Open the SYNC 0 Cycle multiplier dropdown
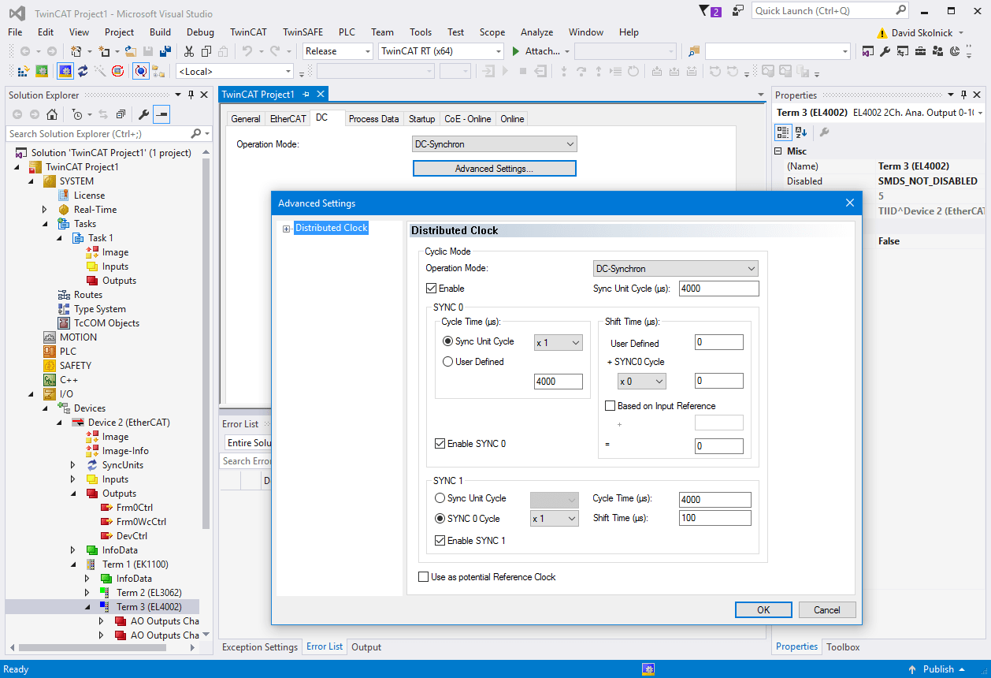991x678 pixels. 555,519
